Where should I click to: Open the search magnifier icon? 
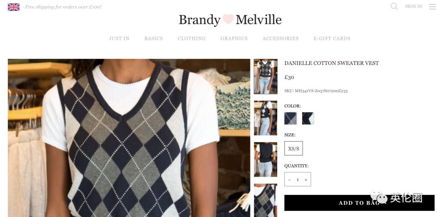[394, 6]
